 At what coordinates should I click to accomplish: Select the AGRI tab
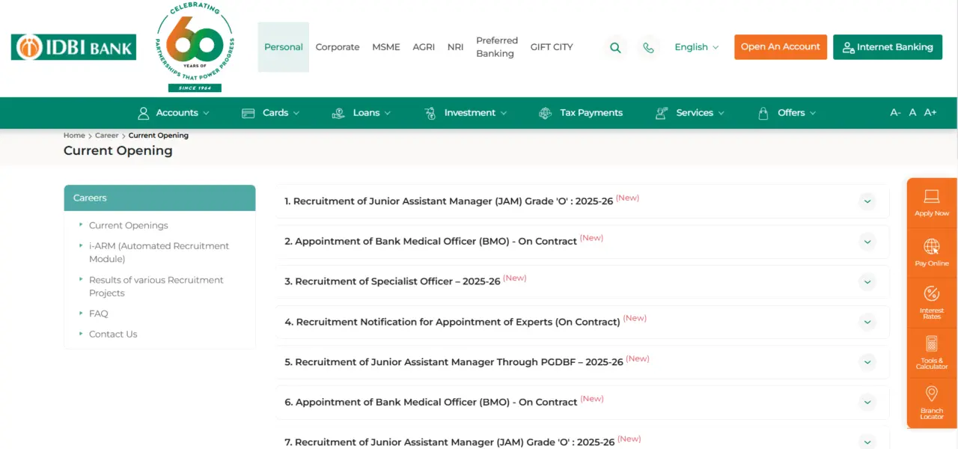click(424, 47)
